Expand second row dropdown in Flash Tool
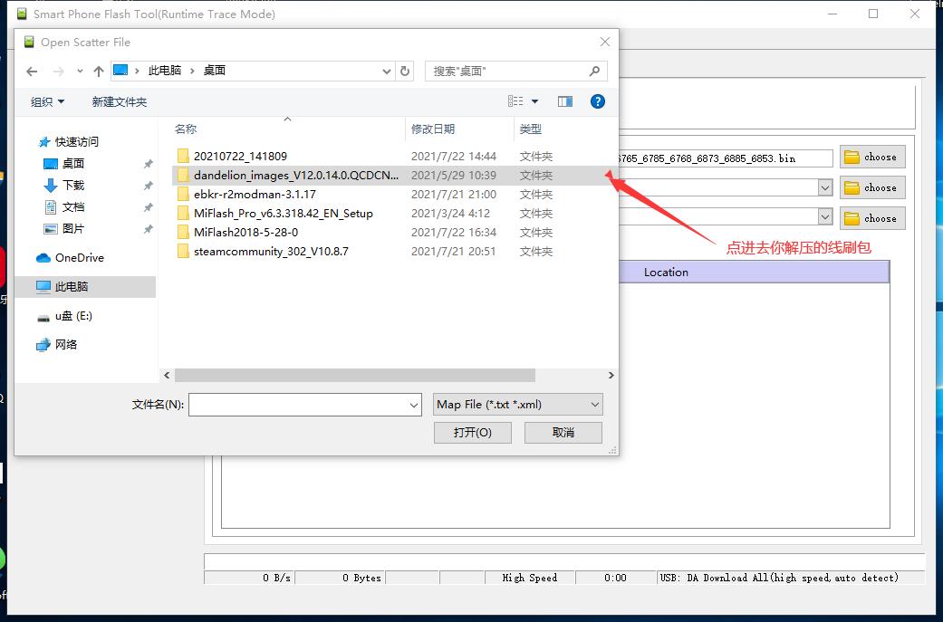Image resolution: width=943 pixels, height=622 pixels. click(x=825, y=187)
